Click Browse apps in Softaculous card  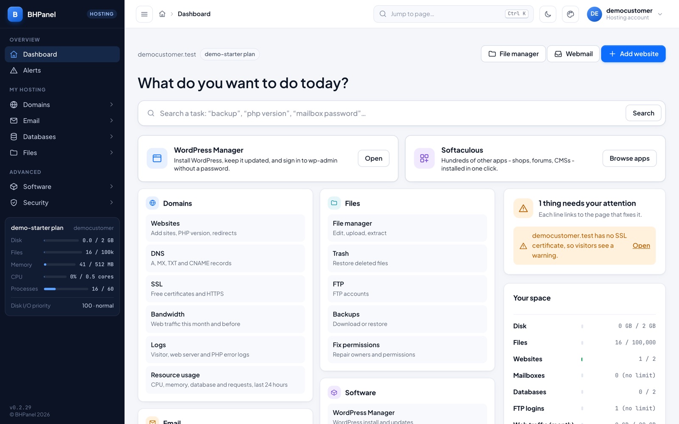point(629,158)
